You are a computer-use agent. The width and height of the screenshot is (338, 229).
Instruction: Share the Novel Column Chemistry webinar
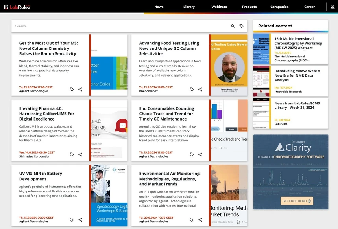[x=80, y=89]
